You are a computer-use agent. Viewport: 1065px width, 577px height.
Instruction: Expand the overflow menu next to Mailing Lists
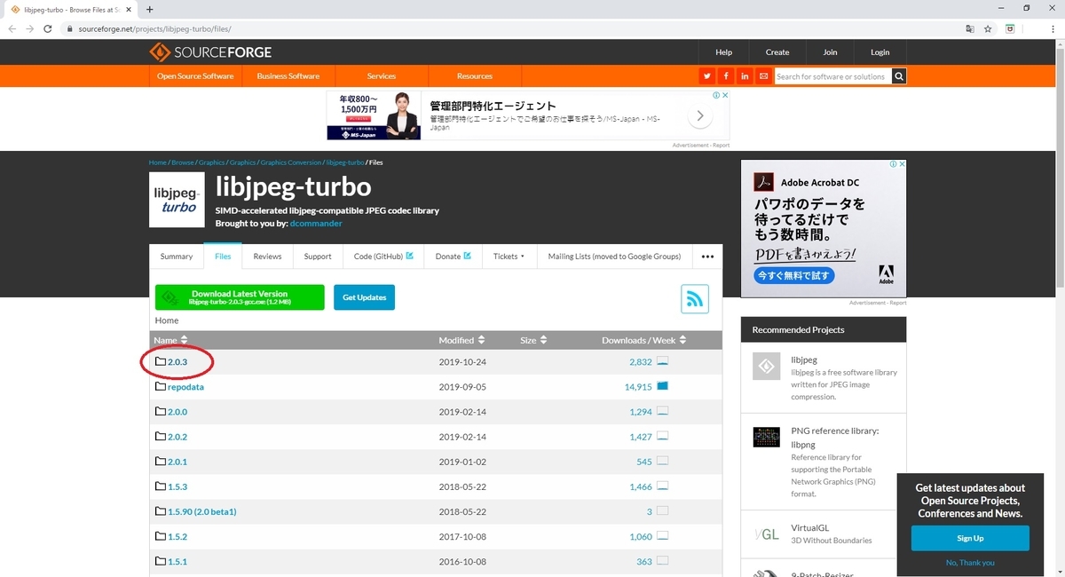point(707,257)
